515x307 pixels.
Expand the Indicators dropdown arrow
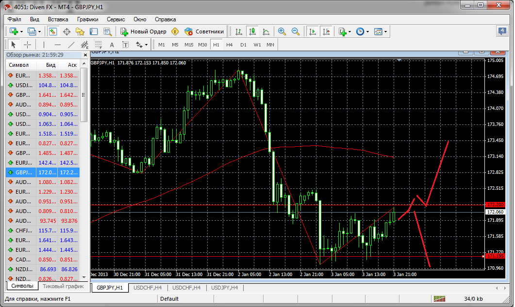click(x=349, y=32)
